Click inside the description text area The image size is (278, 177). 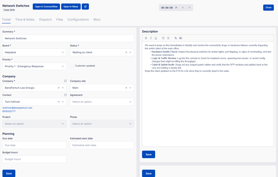click(x=208, y=94)
